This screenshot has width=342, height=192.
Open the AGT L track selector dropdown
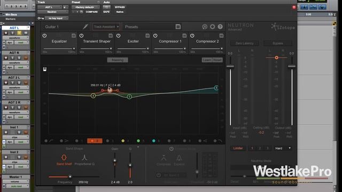pyautogui.click(x=50, y=7)
